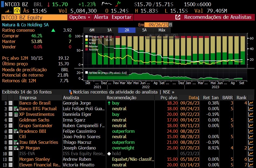
Task: Click the spreadsheet model icon for XP Investimentos
Action: pos(16,114)
